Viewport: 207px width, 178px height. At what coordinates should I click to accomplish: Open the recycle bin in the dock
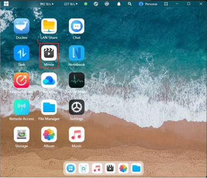(84, 168)
